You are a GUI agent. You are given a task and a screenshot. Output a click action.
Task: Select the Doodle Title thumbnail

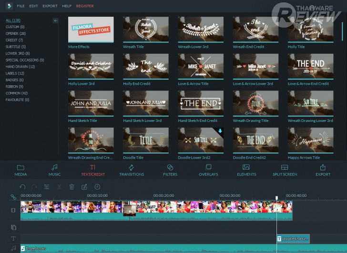pos(146,140)
